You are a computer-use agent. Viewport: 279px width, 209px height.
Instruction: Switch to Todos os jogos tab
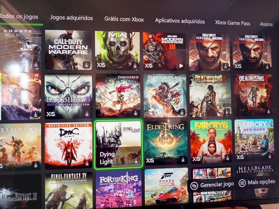19,16
